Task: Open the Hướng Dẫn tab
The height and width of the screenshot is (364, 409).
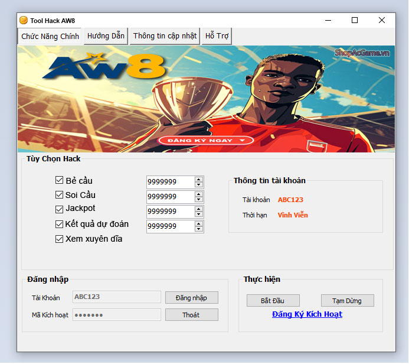Action: (106, 36)
